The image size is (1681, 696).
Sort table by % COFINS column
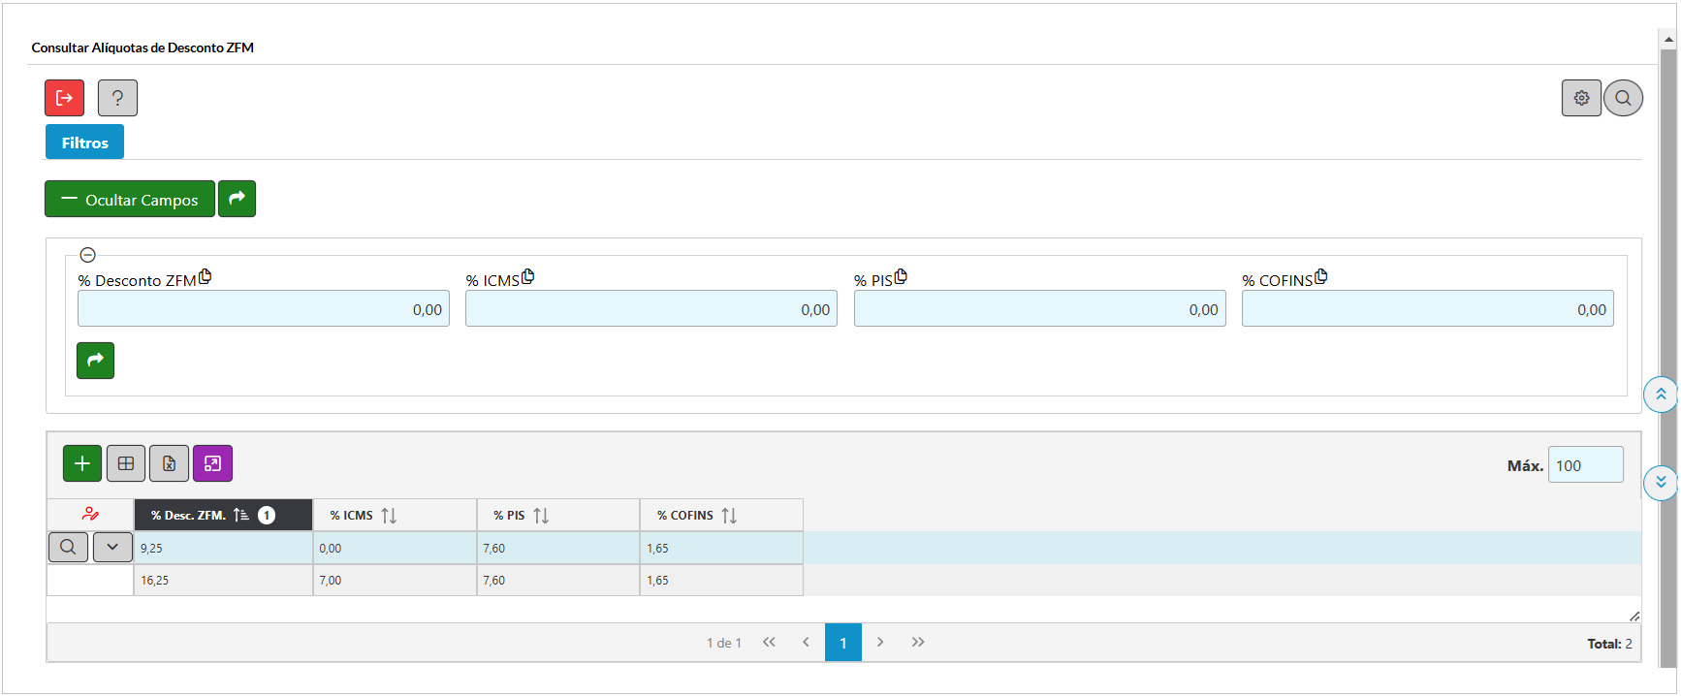click(729, 516)
